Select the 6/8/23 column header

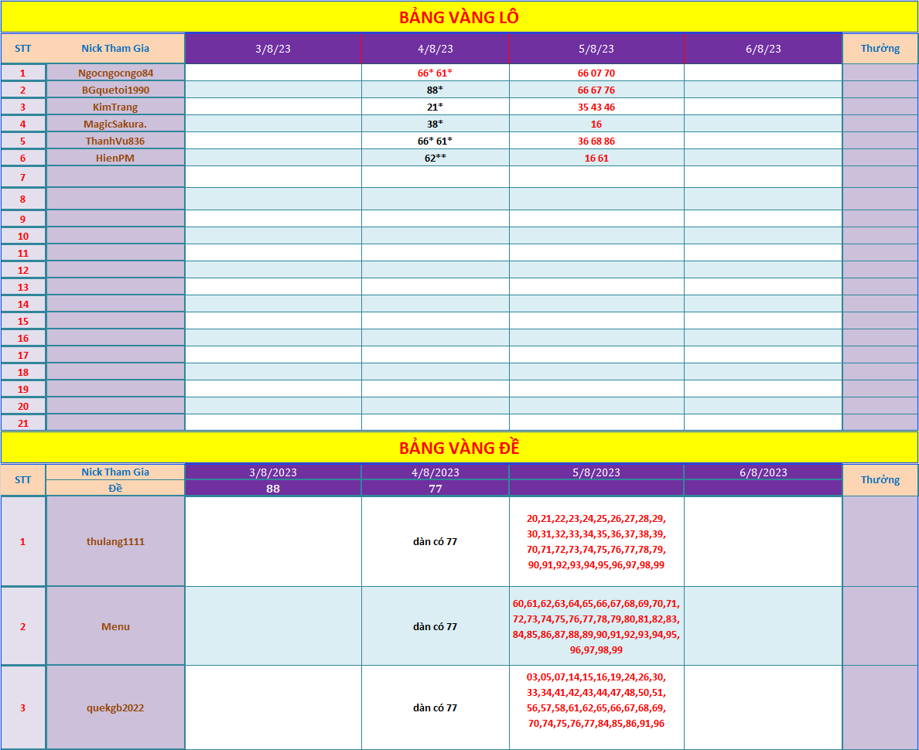pos(763,49)
